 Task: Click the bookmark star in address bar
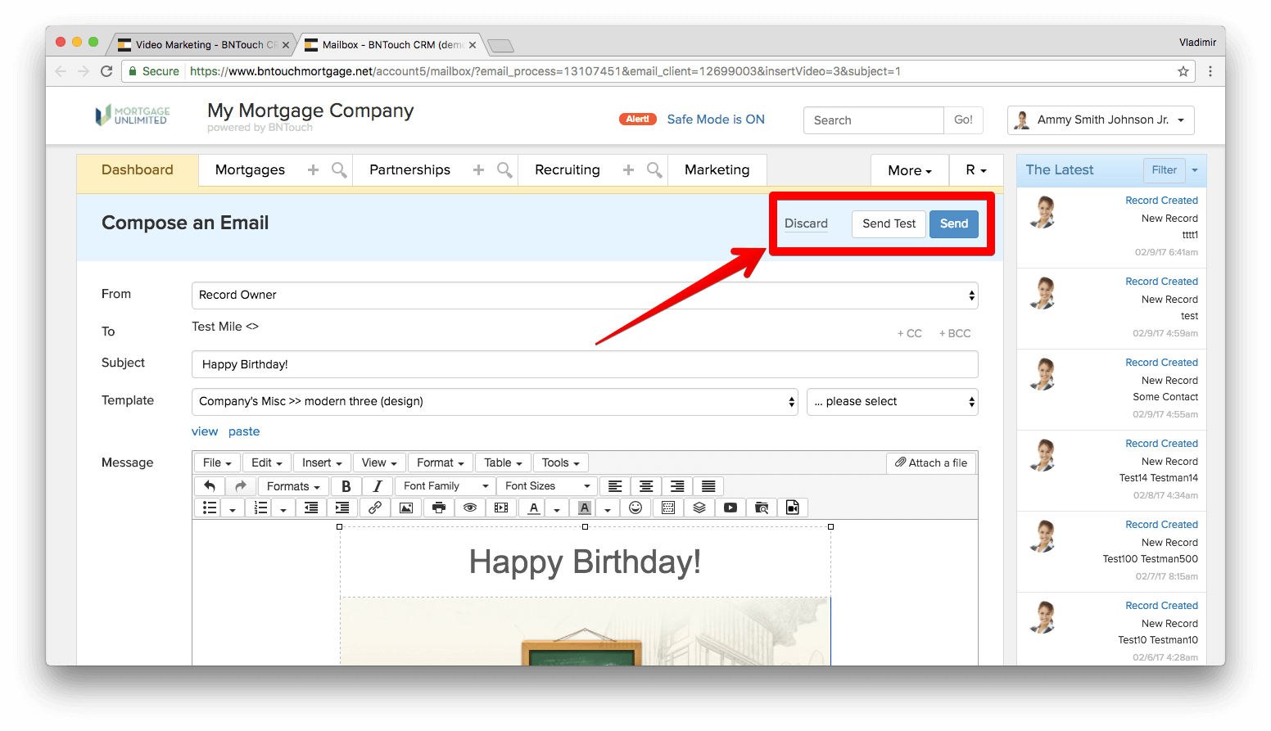1183,71
